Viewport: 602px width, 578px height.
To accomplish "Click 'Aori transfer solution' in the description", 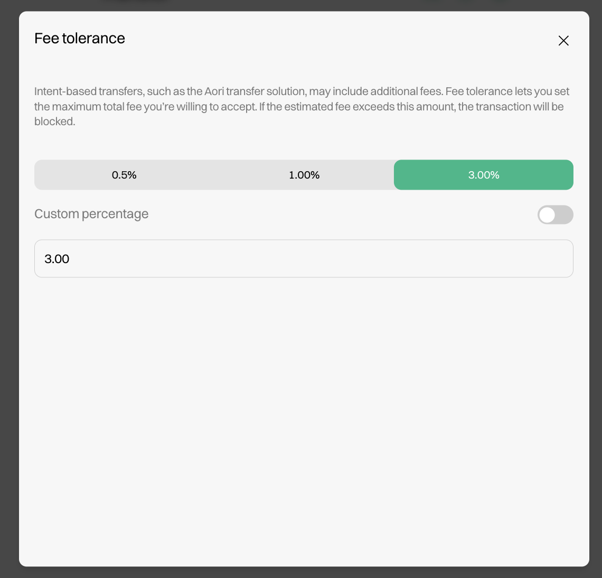I will pos(255,91).
